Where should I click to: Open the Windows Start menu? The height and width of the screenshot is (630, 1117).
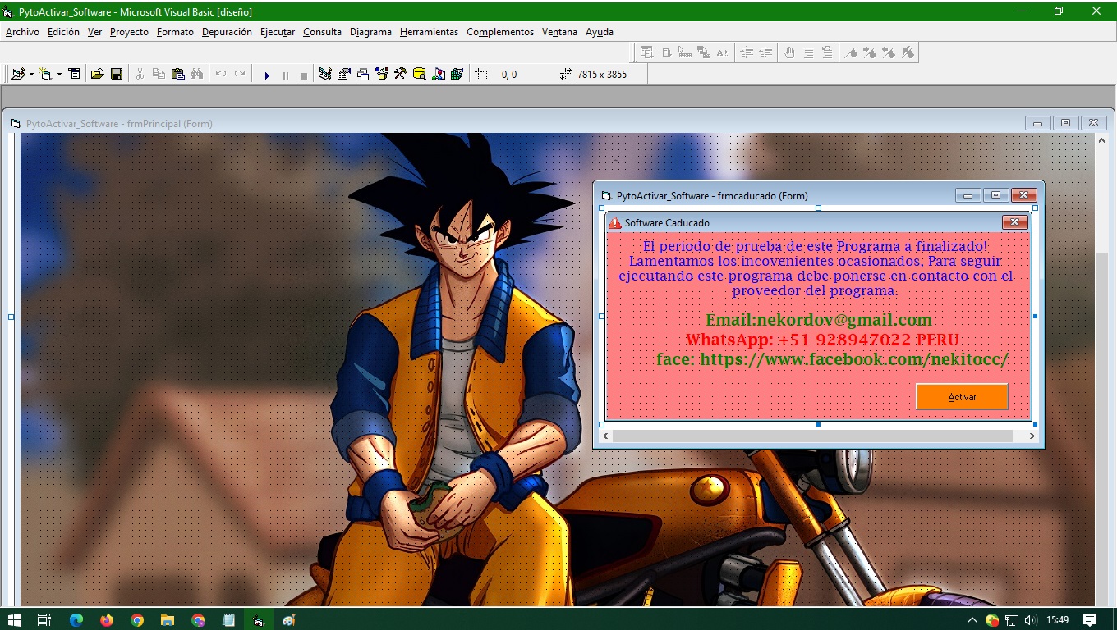click(14, 619)
